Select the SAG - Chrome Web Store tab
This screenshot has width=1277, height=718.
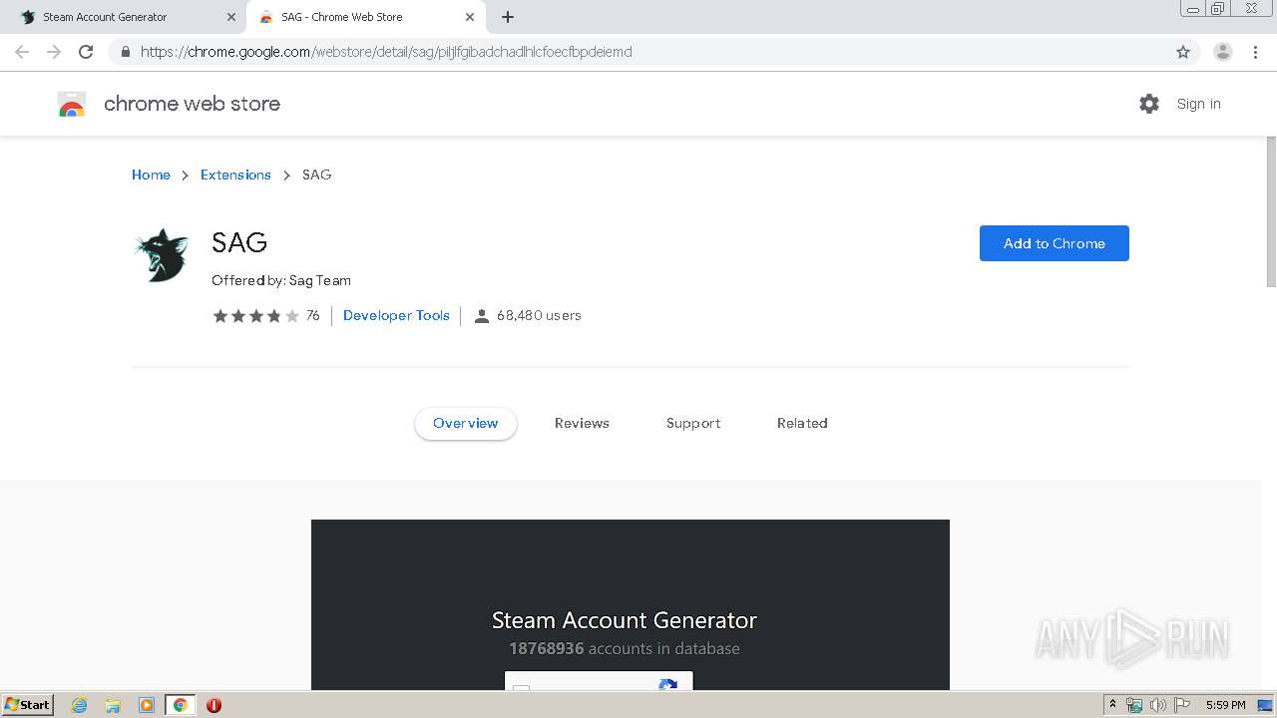tap(367, 17)
